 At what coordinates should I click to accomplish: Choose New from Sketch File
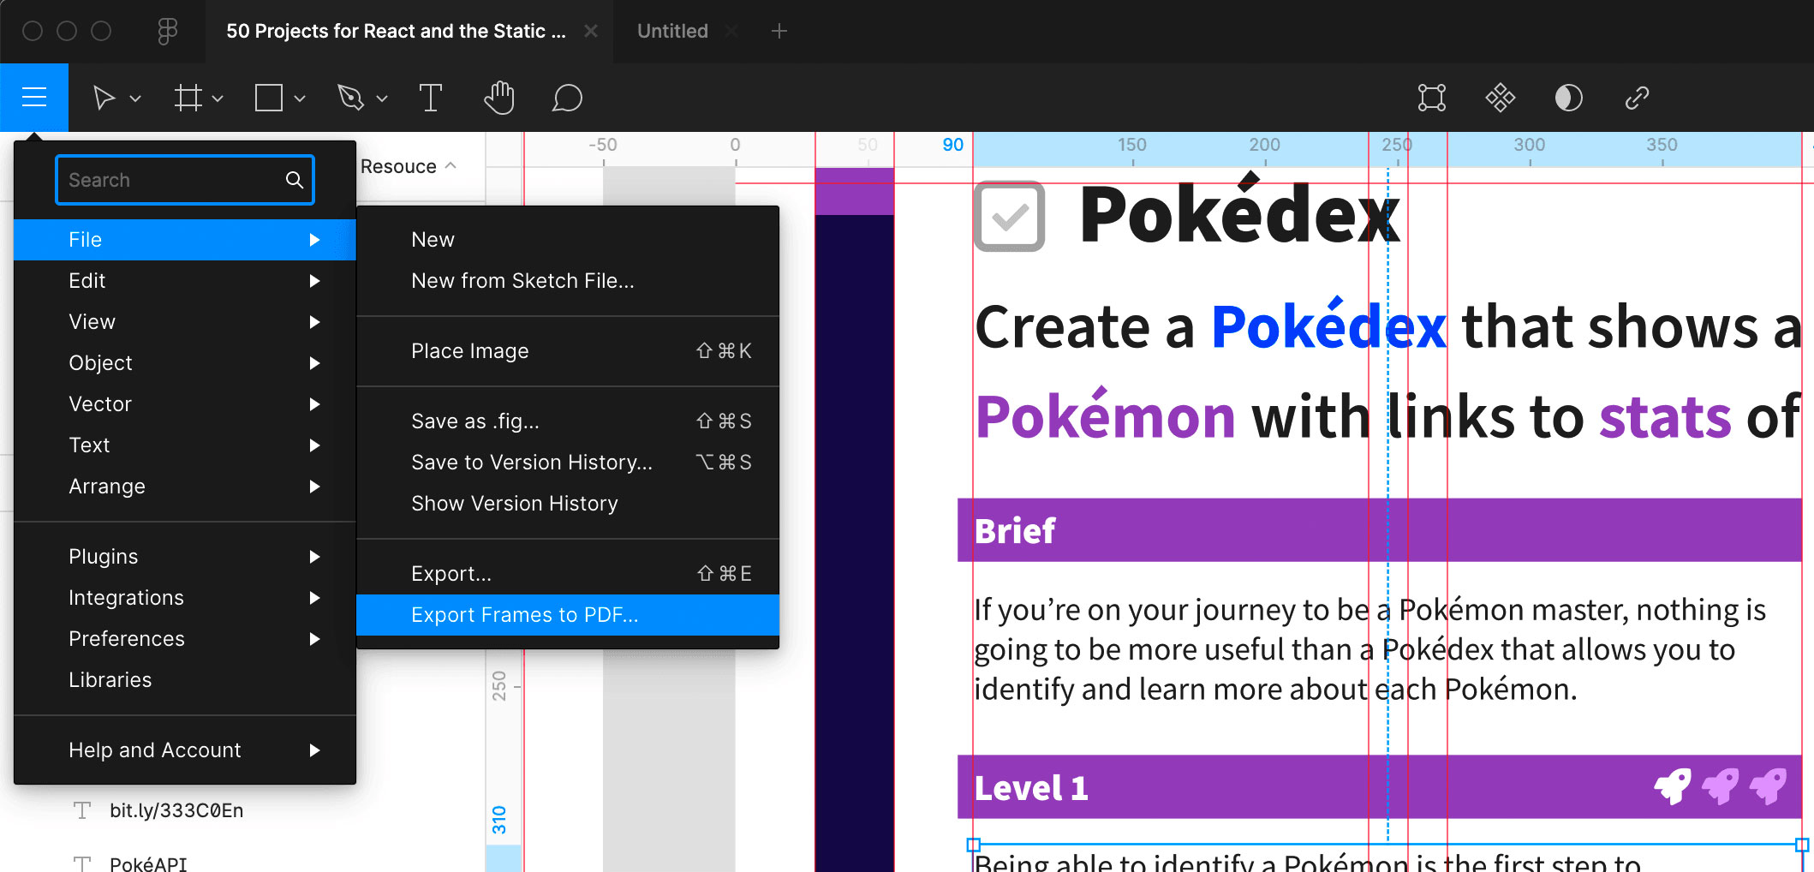coord(568,281)
